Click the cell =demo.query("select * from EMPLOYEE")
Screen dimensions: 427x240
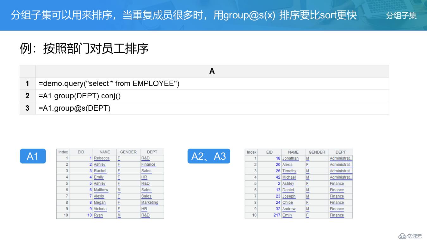212,83
